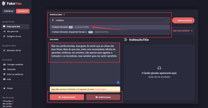208x108 pixels.
Task: Click the face scan icon beside Animador facial
Action: (x=4, y=50)
